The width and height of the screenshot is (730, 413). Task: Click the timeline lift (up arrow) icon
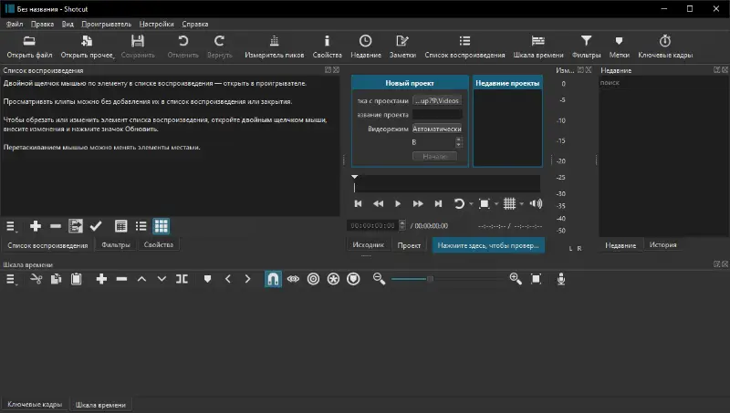[x=142, y=279]
